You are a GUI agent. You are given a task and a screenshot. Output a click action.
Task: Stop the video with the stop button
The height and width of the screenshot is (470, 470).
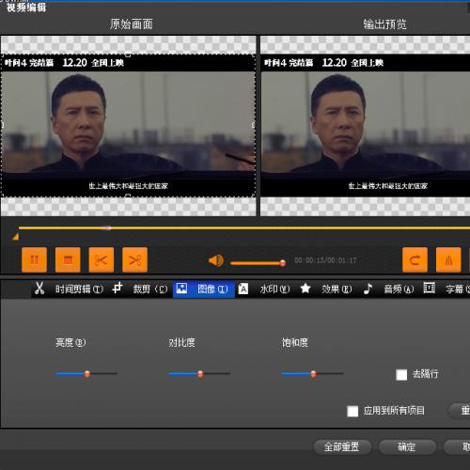click(68, 259)
